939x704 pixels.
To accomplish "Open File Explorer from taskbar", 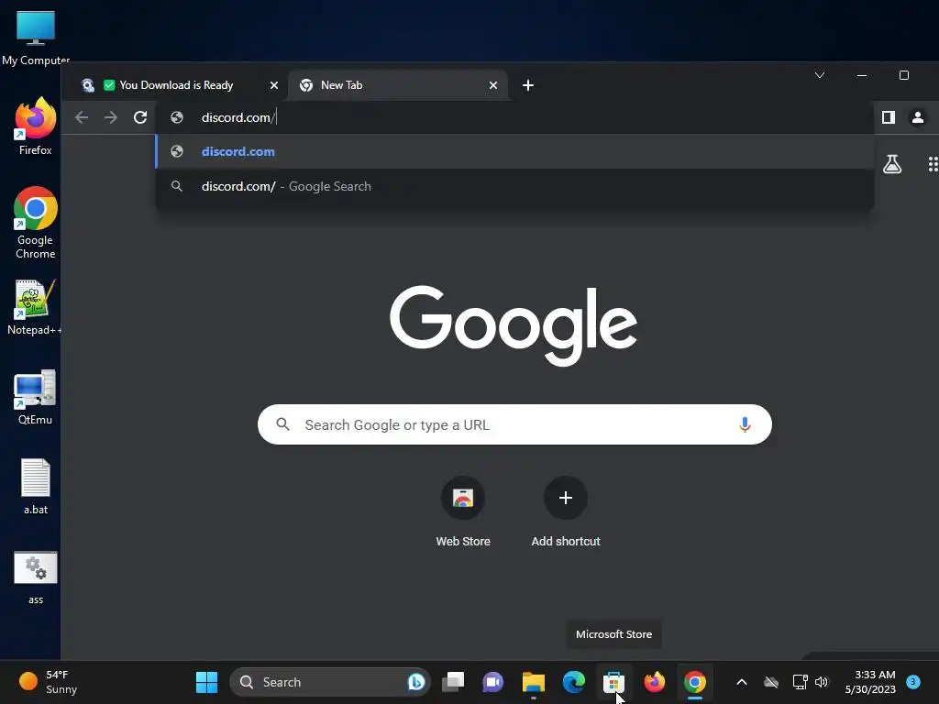I will (x=533, y=682).
